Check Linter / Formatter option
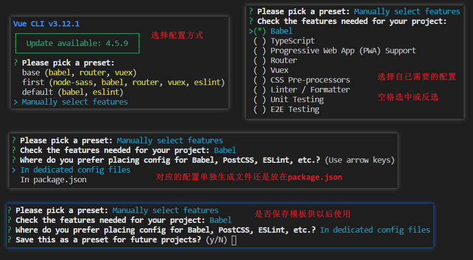473x260 pixels. [x=260, y=90]
